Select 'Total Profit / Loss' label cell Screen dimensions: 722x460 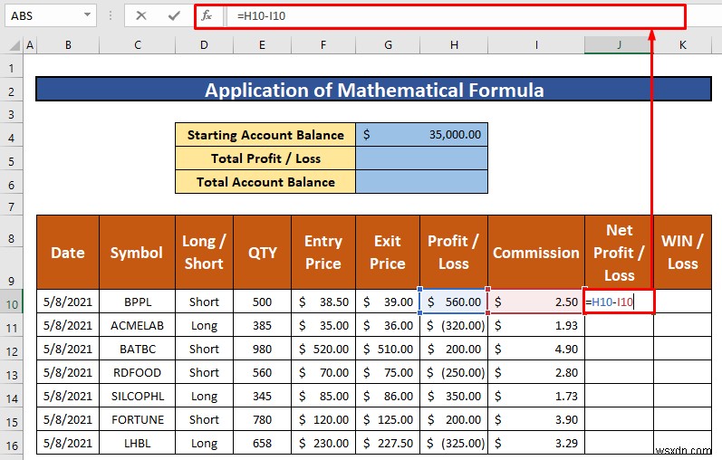(265, 158)
